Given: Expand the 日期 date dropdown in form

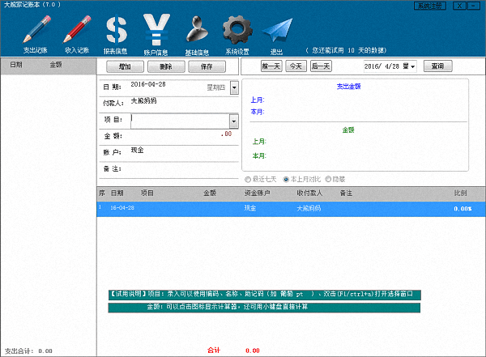Looking at the screenshot, I should click(234, 87).
